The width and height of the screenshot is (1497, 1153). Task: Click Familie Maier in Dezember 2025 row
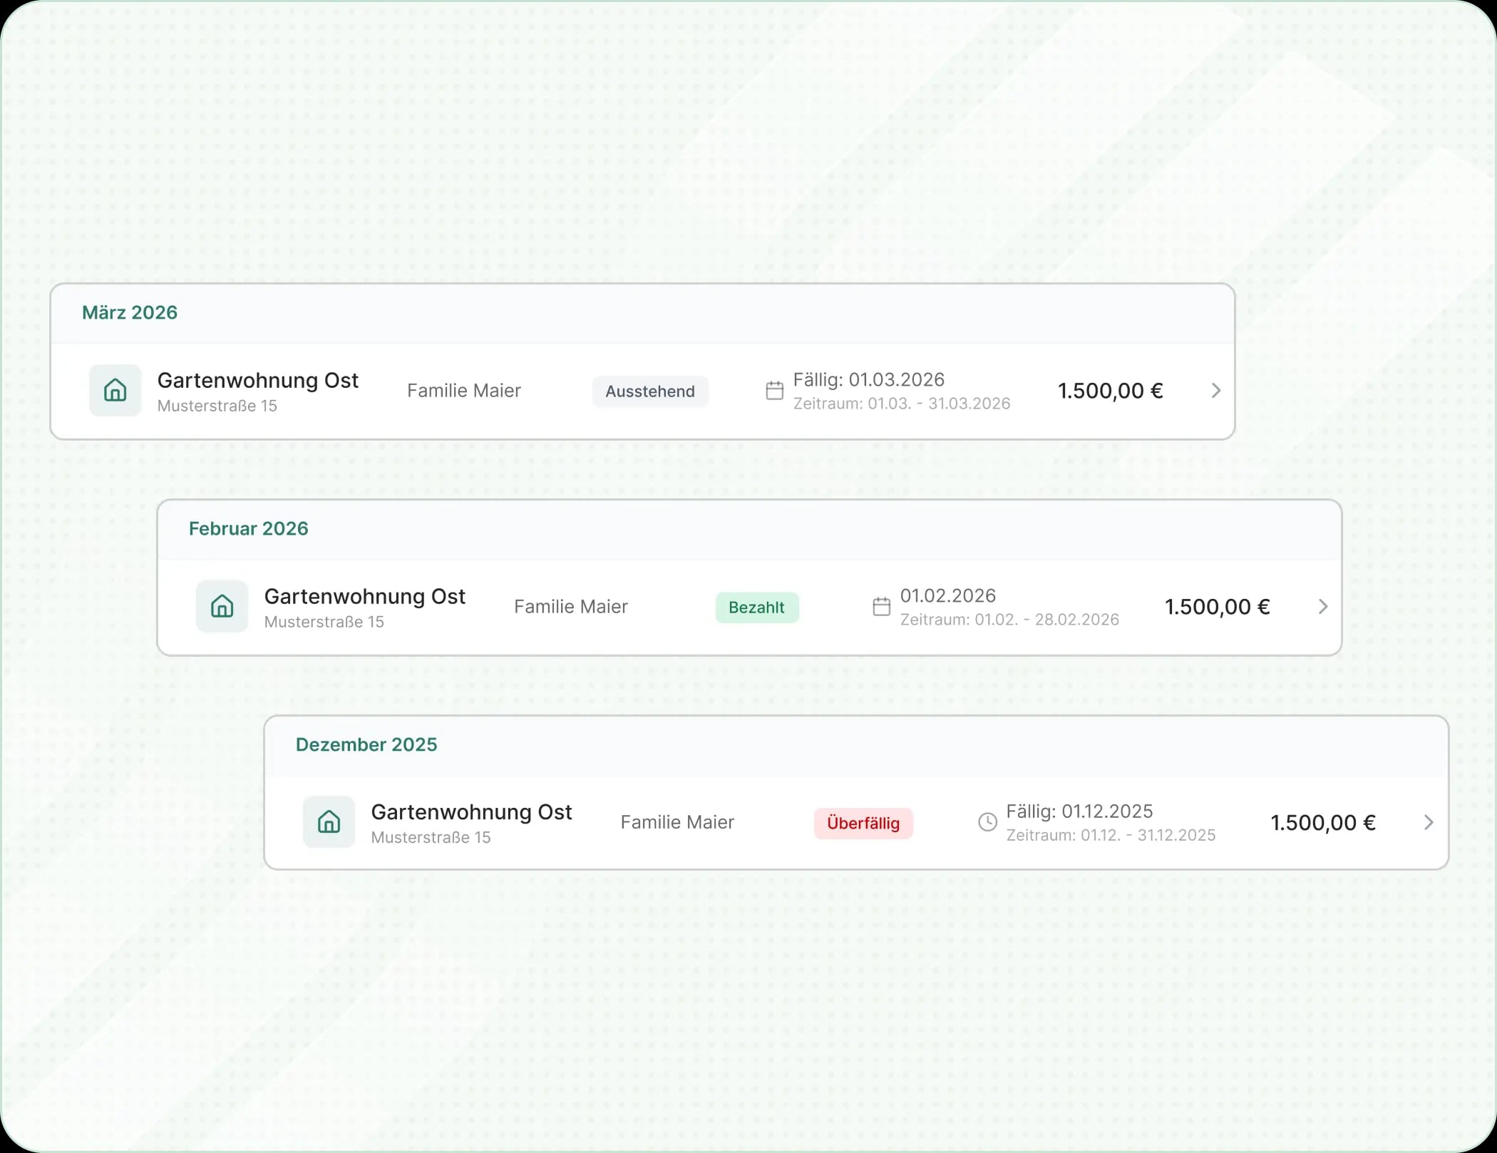pos(677,822)
